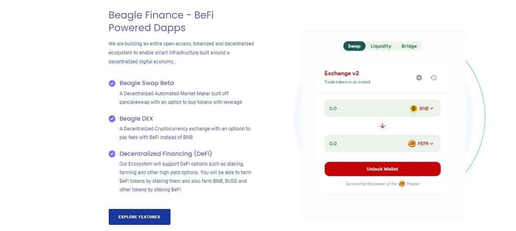The width and height of the screenshot is (516, 231).
Task: Click the Explore Features button
Action: [x=139, y=217]
